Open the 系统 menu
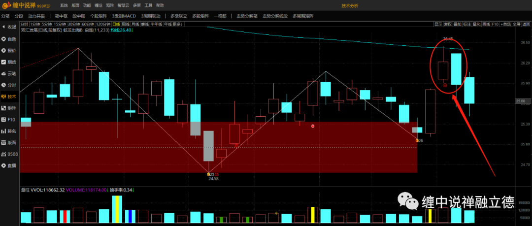 pyautogui.click(x=64, y=6)
